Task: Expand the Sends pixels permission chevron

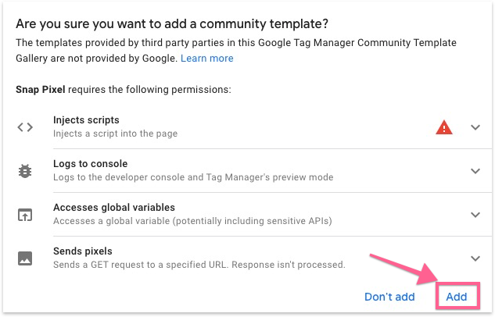Action: [x=475, y=258]
